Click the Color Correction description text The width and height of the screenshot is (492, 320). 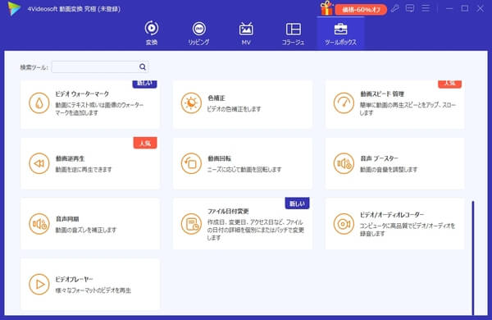pos(234,109)
